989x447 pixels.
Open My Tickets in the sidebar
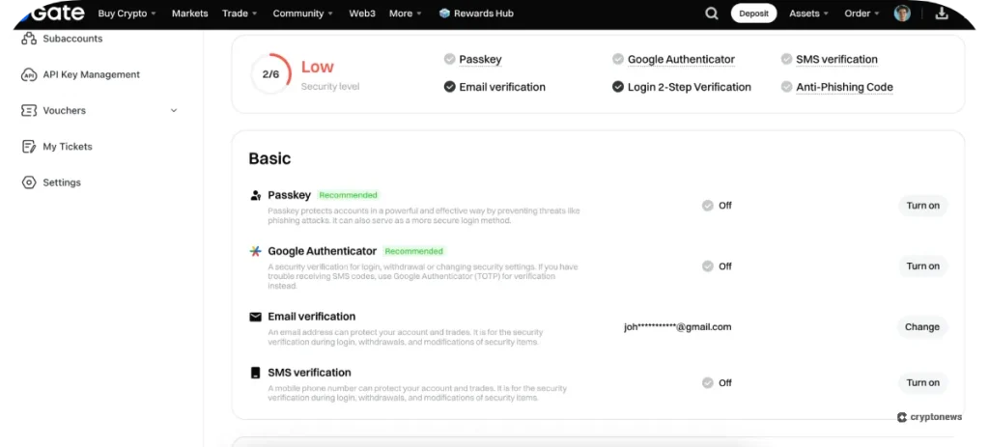coord(68,147)
